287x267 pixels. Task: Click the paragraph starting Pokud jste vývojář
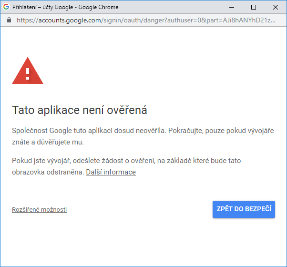pos(126,166)
